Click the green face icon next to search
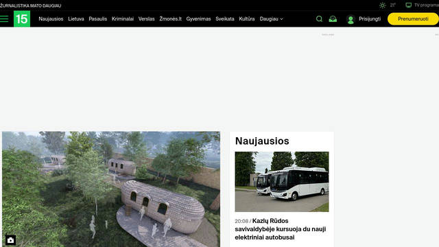The width and height of the screenshot is (439, 247). [x=333, y=19]
